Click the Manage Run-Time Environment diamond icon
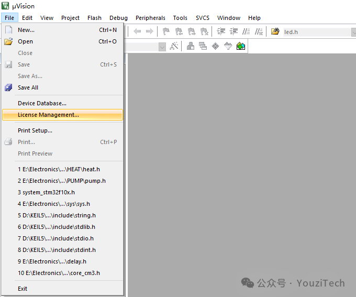Screen dimensions: 356x297 pyautogui.click(x=215, y=46)
